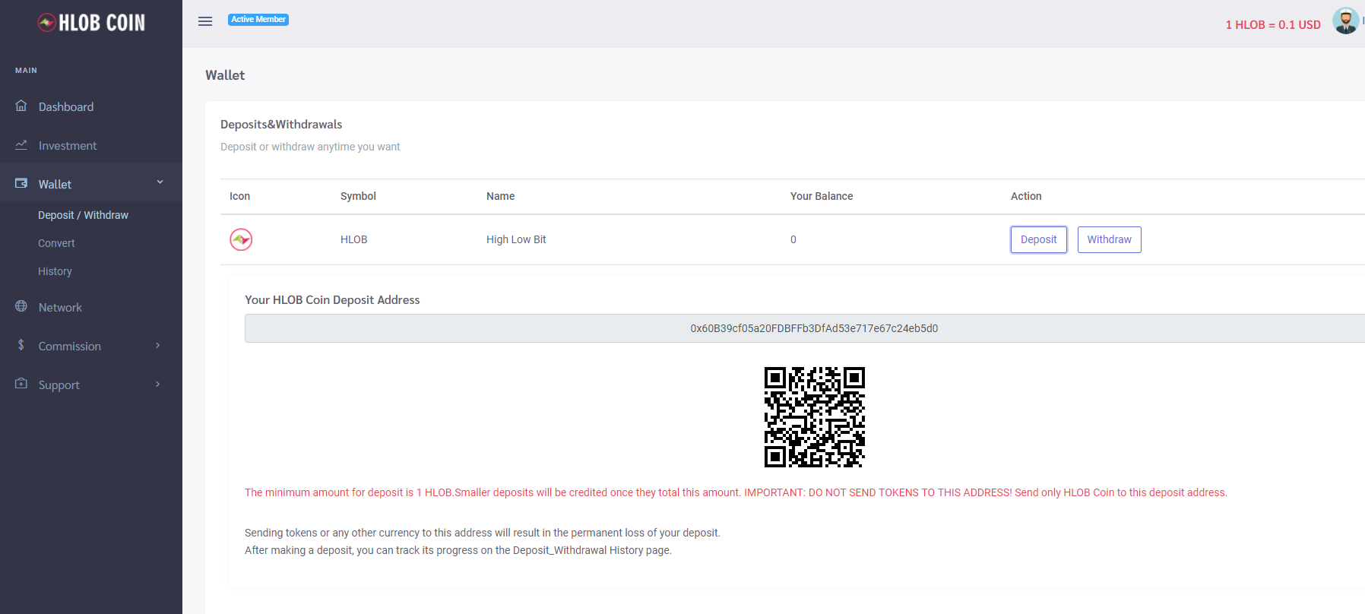Click the HLOB Coin logo
Viewport: 1365px width, 614px height.
coord(91,23)
